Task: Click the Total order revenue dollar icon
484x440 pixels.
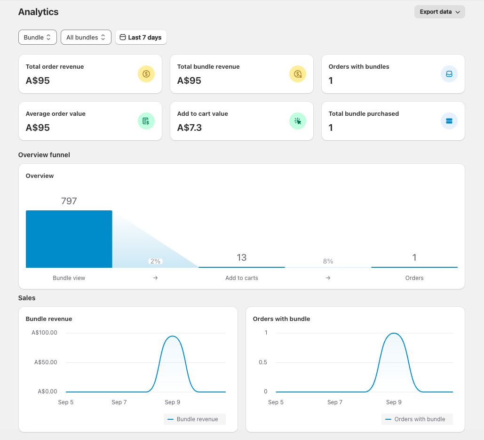Action: click(x=146, y=74)
